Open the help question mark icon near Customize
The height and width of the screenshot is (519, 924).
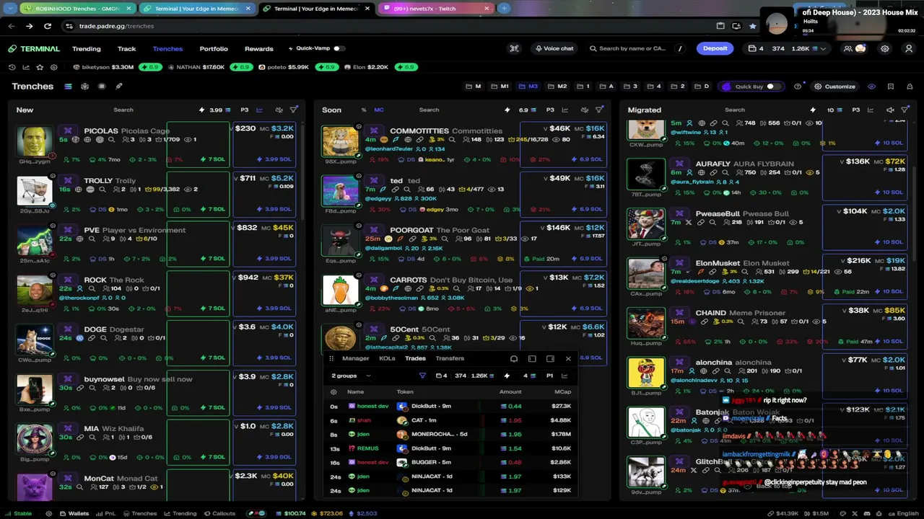tap(798, 86)
